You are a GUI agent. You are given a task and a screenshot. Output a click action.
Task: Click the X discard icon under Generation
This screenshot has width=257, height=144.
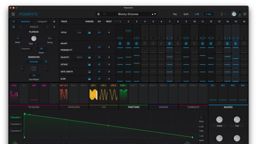22,69
